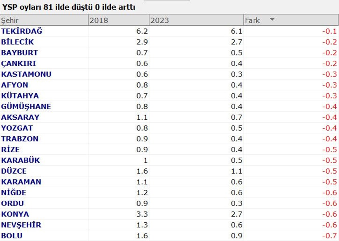Image resolution: width=339 pixels, height=241 pixels.
Task: Select ORDU's 2023 value 0.3
Action: click(x=236, y=203)
